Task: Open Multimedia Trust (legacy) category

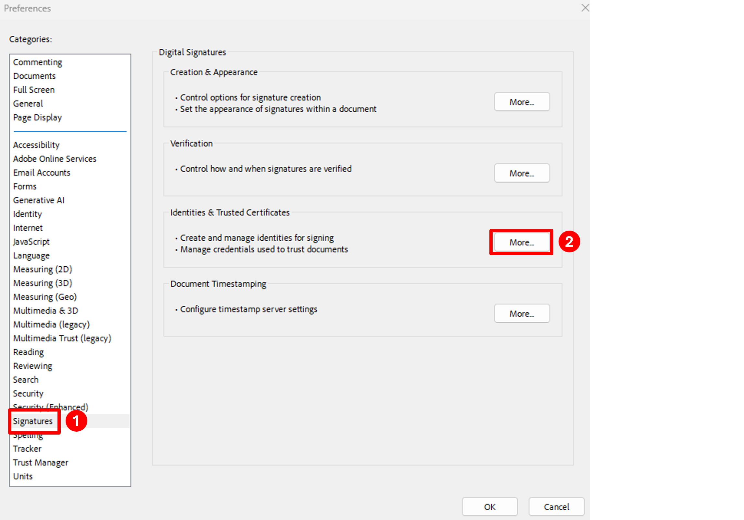Action: click(x=62, y=338)
